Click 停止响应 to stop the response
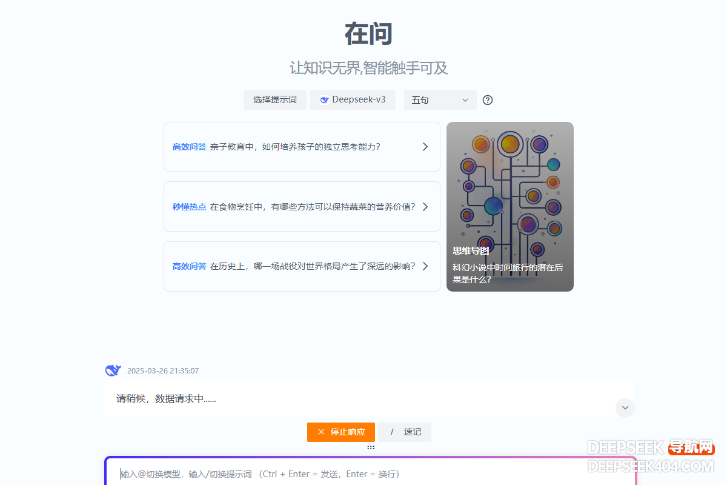Image resolution: width=727 pixels, height=485 pixels. [341, 432]
